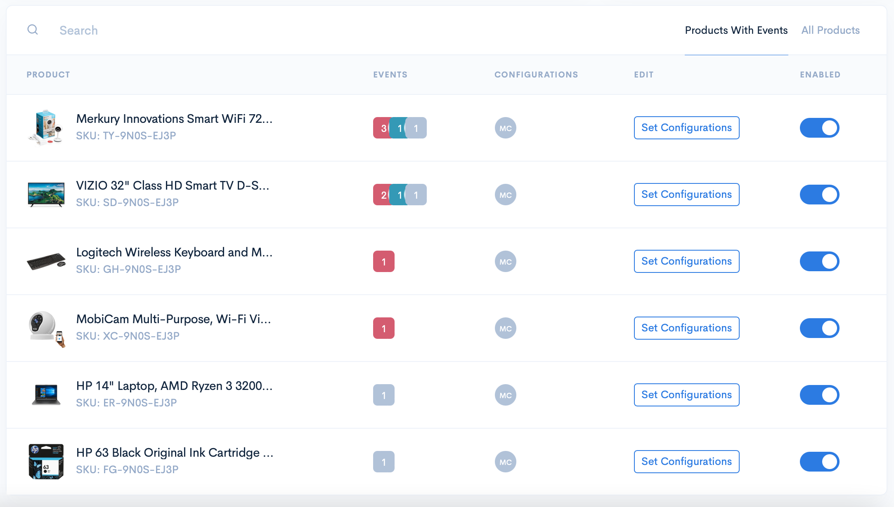Click Set Configurations for HP 14" Laptop
This screenshot has width=894, height=507.
click(686, 395)
